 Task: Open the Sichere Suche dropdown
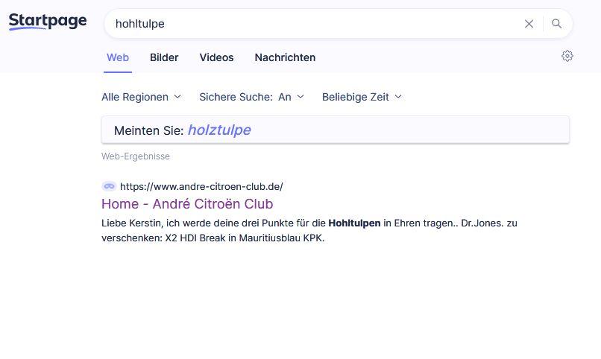pyautogui.click(x=251, y=98)
